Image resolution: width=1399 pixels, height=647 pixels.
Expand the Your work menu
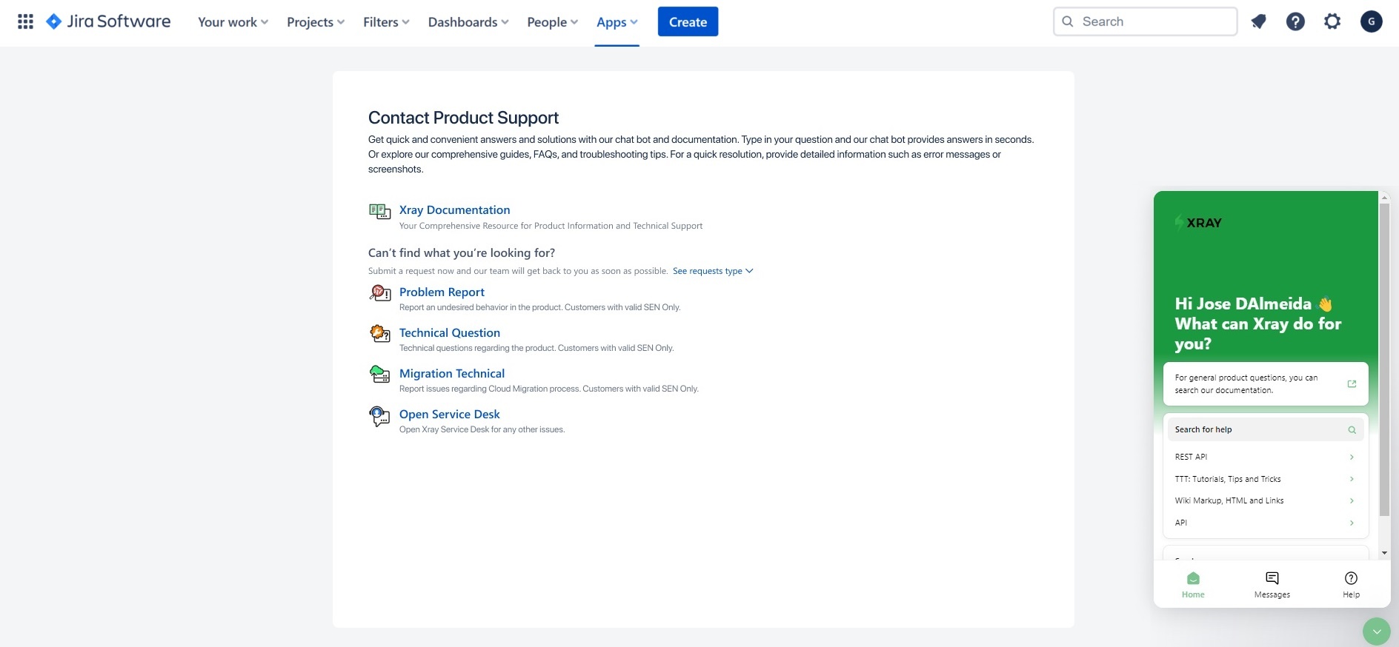click(233, 22)
